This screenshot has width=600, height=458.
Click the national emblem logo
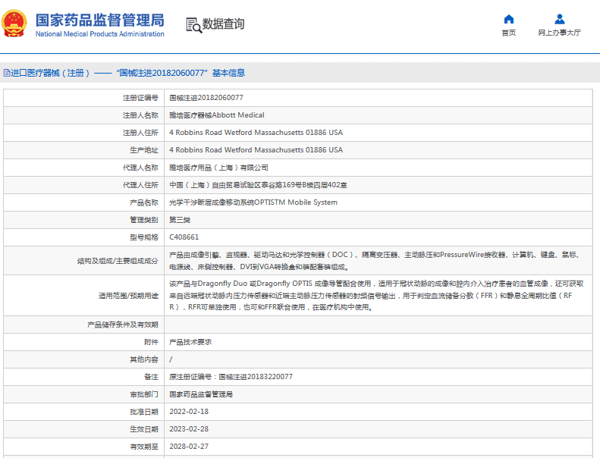click(x=14, y=24)
